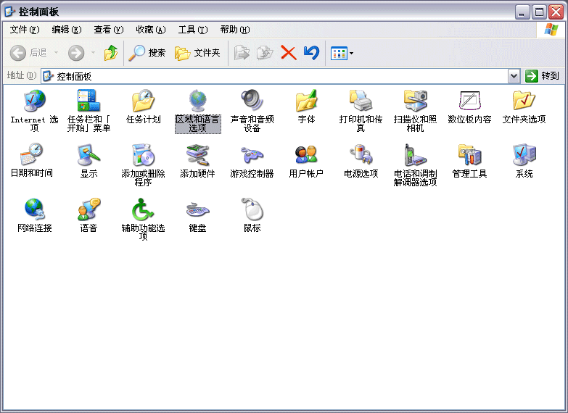Expand the address bar dropdown
This screenshot has height=413, width=568.
point(514,76)
